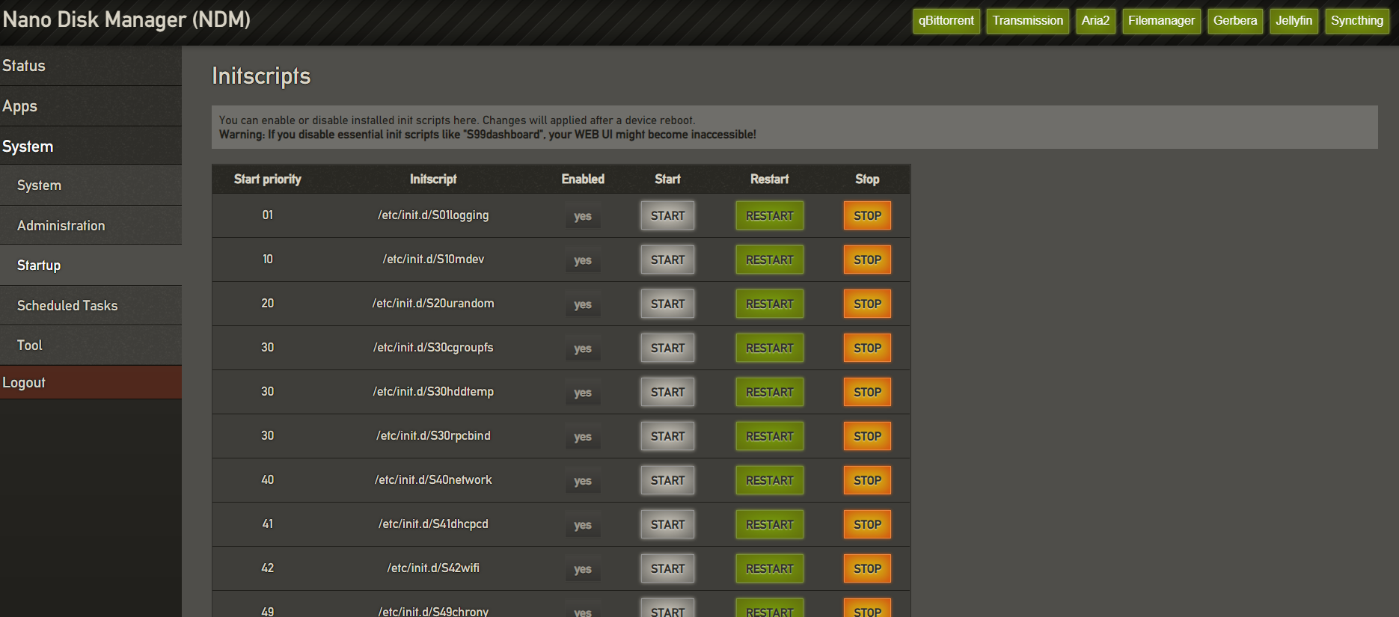Start the S30cgroupfs script
1399x617 pixels.
pos(667,348)
